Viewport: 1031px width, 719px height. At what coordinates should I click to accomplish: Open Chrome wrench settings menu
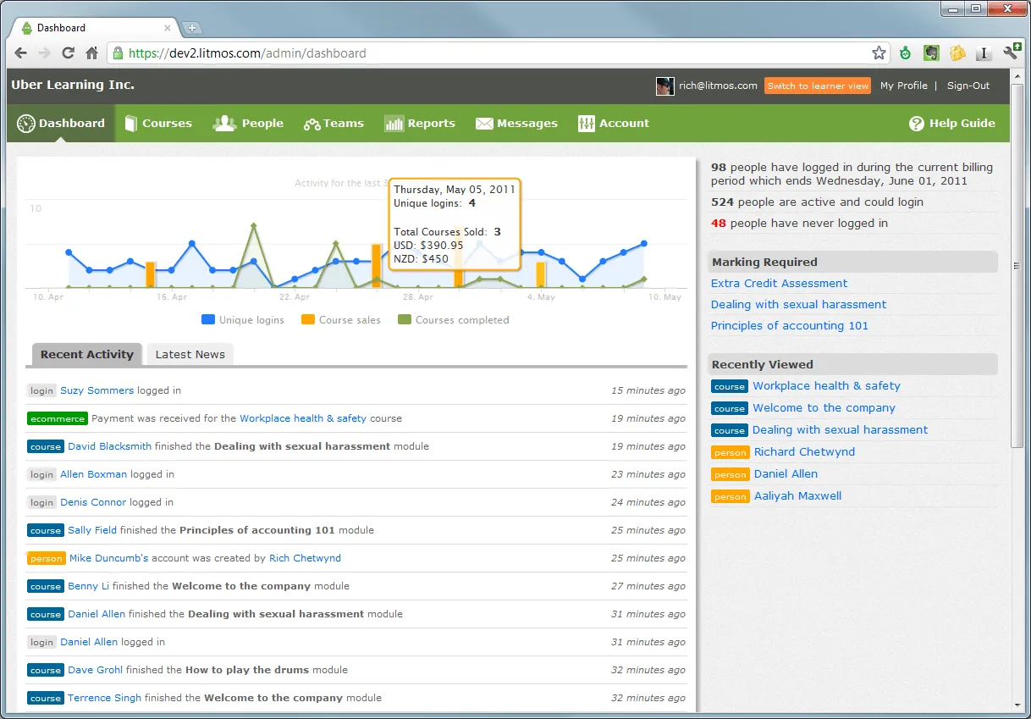[1011, 53]
